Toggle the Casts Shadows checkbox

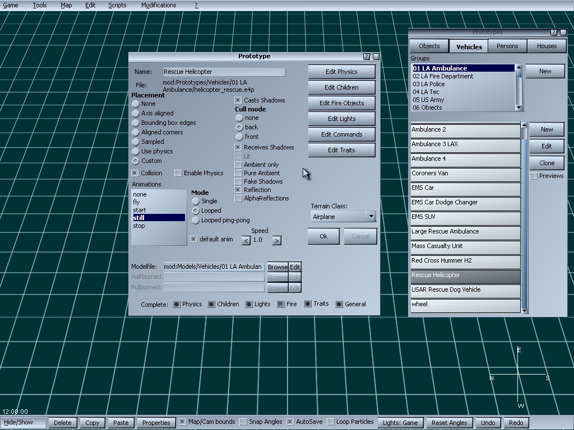[238, 100]
